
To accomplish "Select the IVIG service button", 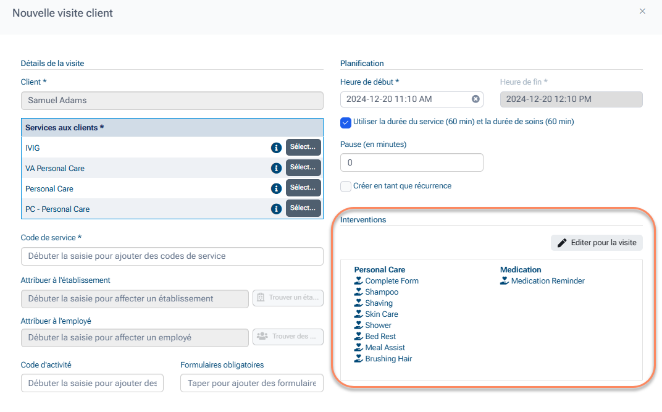I will tap(303, 147).
